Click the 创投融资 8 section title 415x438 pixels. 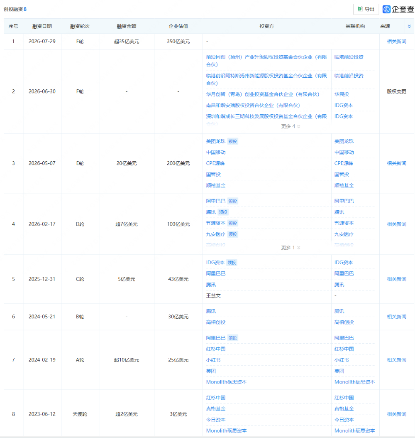click(15, 9)
